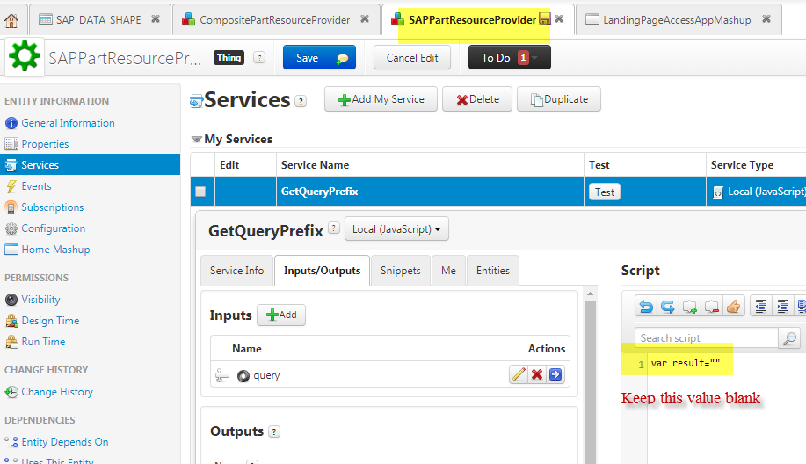Redo the script edit
Image resolution: width=806 pixels, height=464 pixels.
coord(667,306)
